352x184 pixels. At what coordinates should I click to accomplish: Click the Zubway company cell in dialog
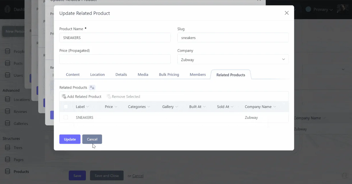pyautogui.click(x=251, y=118)
